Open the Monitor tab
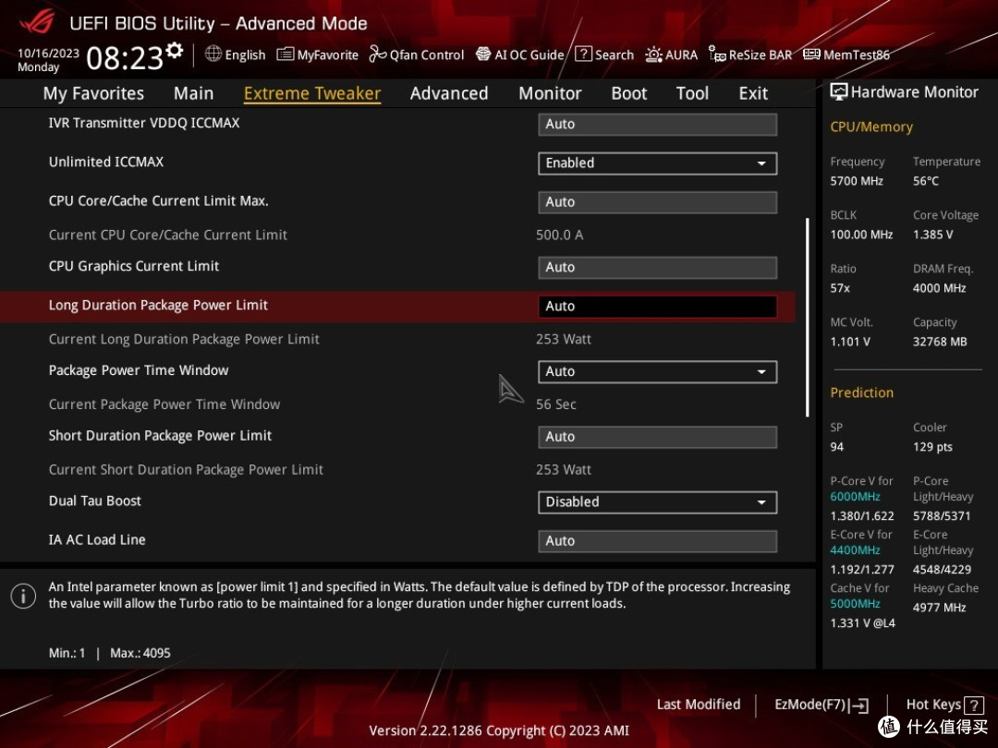The image size is (998, 748). [x=550, y=93]
